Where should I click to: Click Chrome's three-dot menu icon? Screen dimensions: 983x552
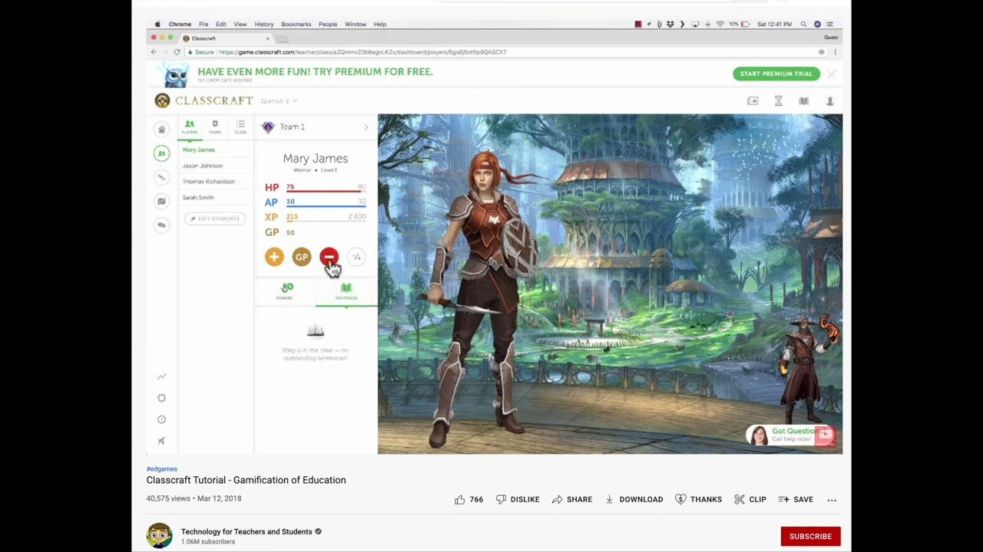pyautogui.click(x=835, y=52)
